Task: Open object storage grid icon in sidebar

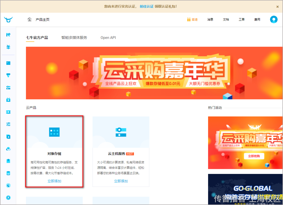Action: point(8,63)
